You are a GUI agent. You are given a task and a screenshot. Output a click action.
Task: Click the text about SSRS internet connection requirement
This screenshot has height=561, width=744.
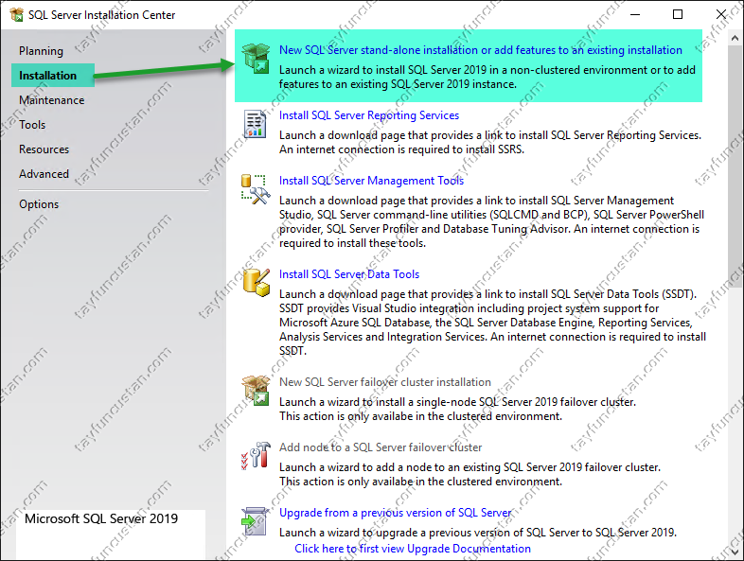point(402,149)
